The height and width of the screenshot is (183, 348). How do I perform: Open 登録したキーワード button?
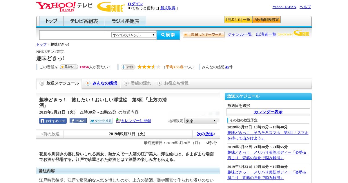pos(204,35)
